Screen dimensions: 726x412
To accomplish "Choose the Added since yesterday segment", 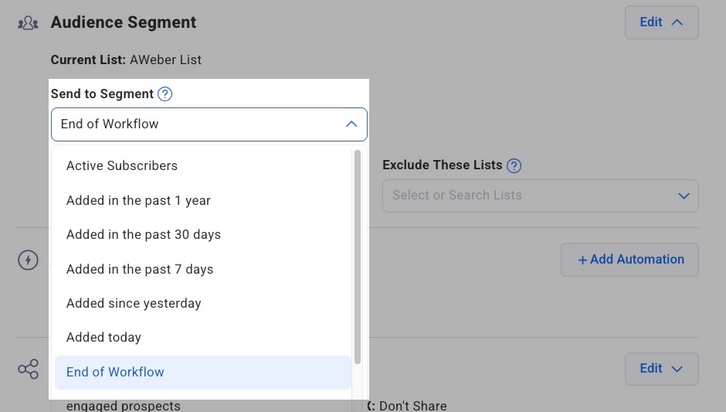I will point(134,304).
